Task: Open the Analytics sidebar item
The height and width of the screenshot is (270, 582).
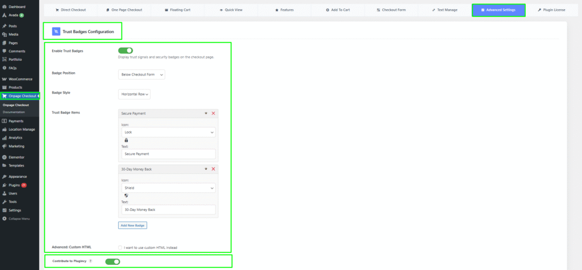Action: pyautogui.click(x=15, y=138)
